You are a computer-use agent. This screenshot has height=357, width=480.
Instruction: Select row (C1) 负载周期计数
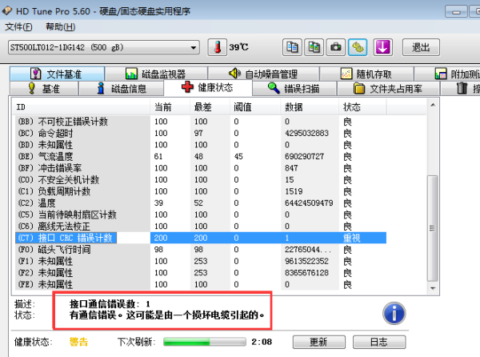[201, 191]
